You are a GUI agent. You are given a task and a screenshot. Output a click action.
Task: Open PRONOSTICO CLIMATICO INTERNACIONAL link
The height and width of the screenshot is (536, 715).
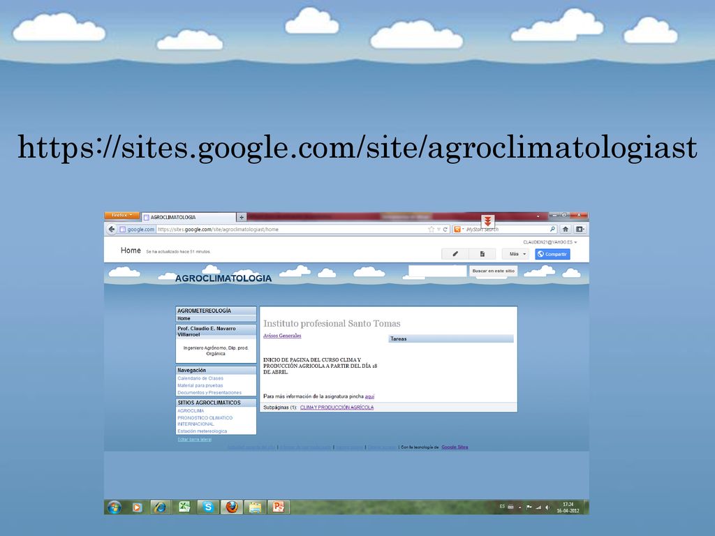pyautogui.click(x=205, y=421)
